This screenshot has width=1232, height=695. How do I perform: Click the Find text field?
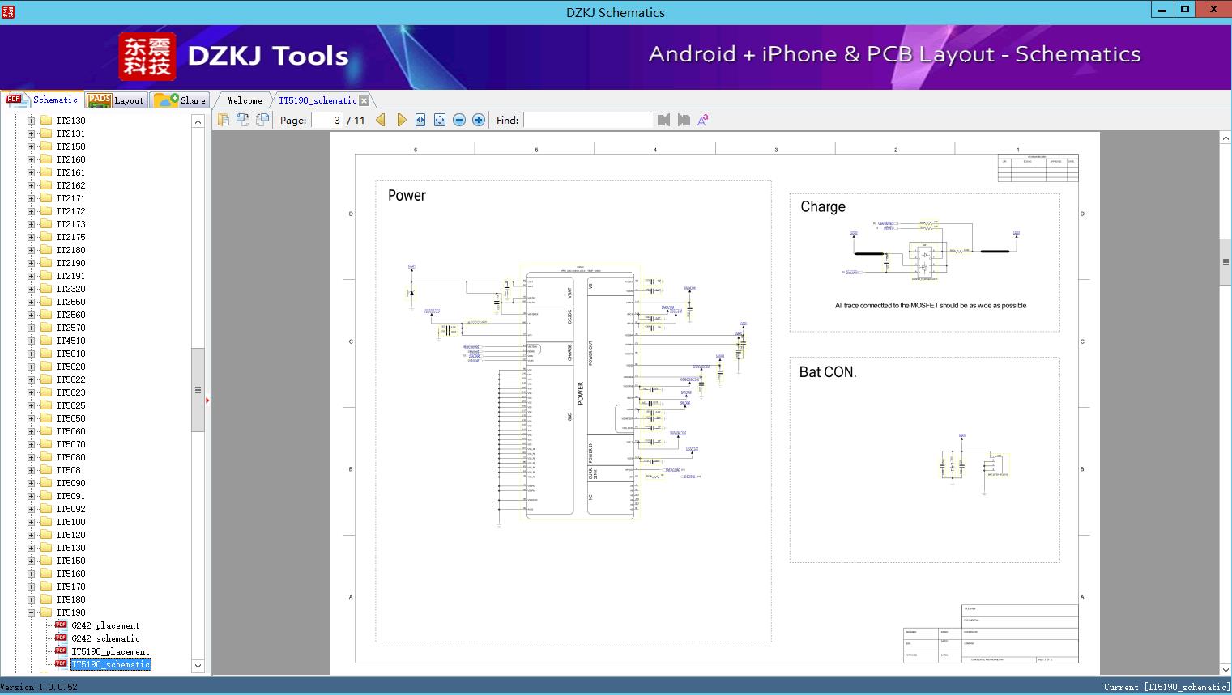(587, 120)
